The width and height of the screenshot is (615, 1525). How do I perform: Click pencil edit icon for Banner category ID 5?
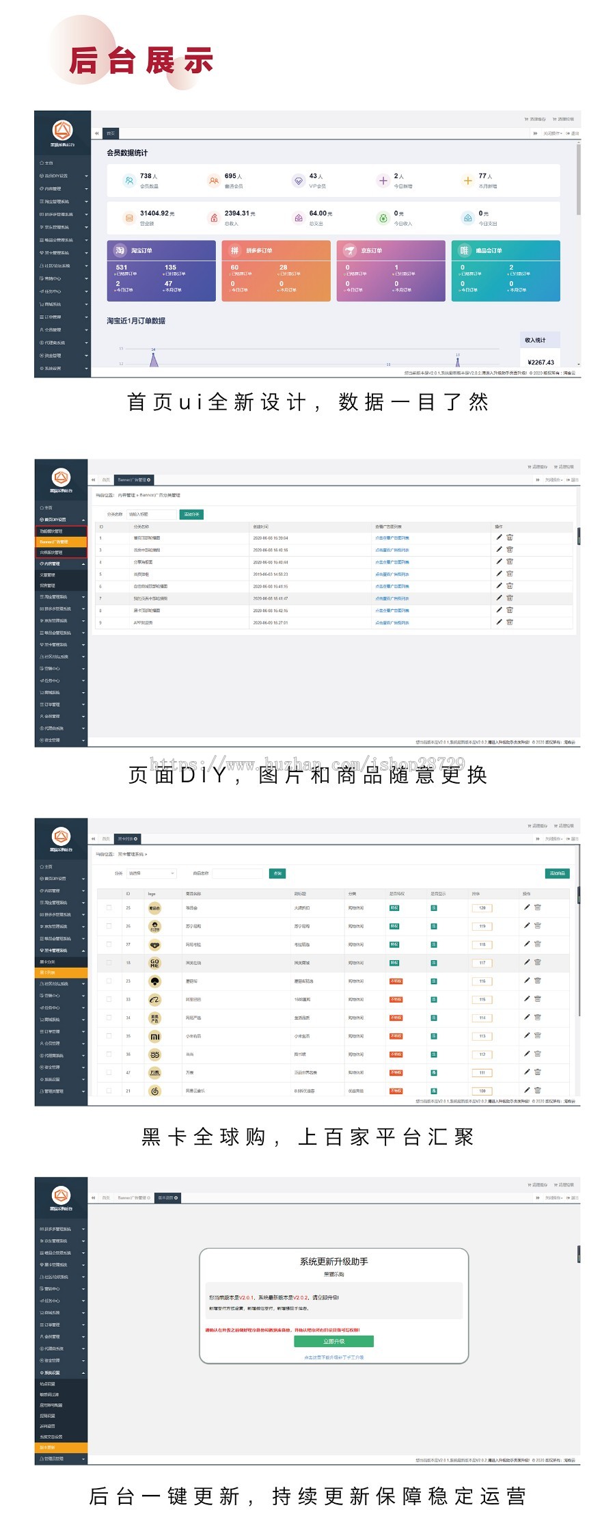click(499, 574)
